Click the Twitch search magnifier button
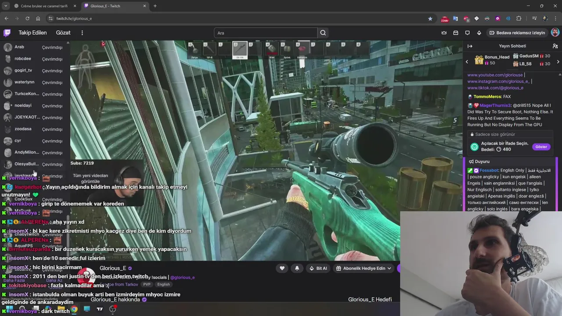 (x=323, y=33)
